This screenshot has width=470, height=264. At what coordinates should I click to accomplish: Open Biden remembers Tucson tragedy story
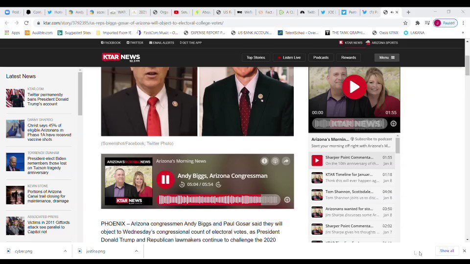[x=47, y=166]
